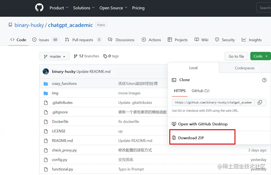Click the 'fix dockerfile' commit message
271x175 pixels.
pyautogui.click(x=129, y=121)
